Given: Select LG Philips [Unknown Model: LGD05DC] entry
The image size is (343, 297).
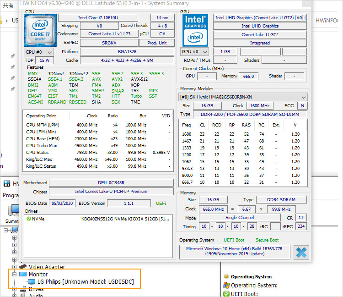Looking at the screenshot, I should click(x=86, y=282).
